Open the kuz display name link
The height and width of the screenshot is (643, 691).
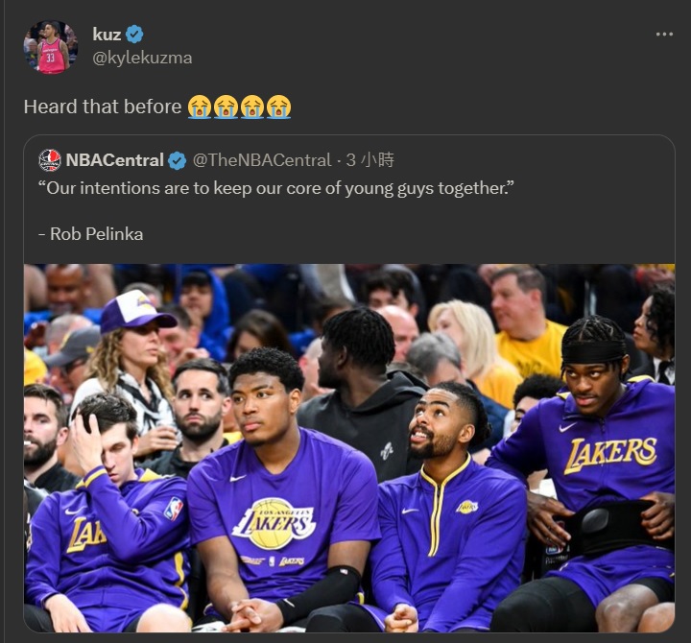click(x=107, y=35)
